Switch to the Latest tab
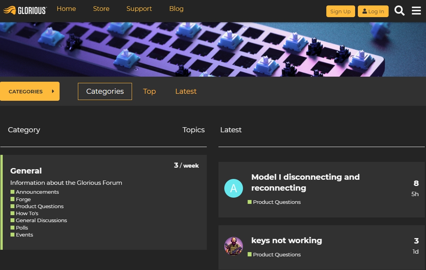 (186, 91)
